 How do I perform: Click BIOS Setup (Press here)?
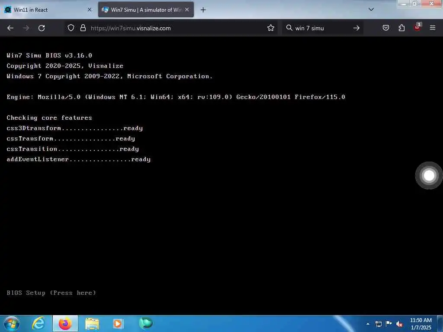pyautogui.click(x=51, y=293)
